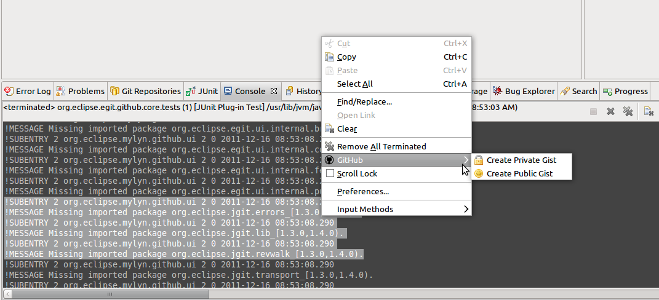The image size is (659, 300).
Task: Click the JUnit tab icon
Action: [191, 91]
